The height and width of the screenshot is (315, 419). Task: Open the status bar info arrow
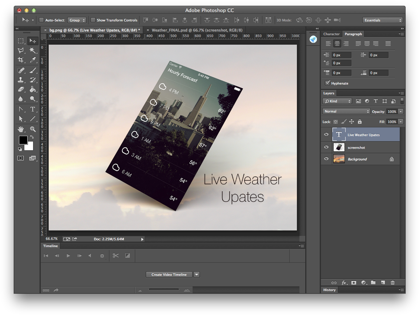pyautogui.click(x=142, y=239)
